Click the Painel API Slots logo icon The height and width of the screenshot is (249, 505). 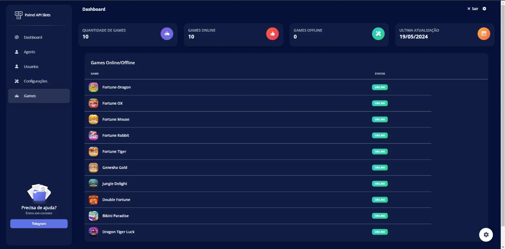[18, 15]
